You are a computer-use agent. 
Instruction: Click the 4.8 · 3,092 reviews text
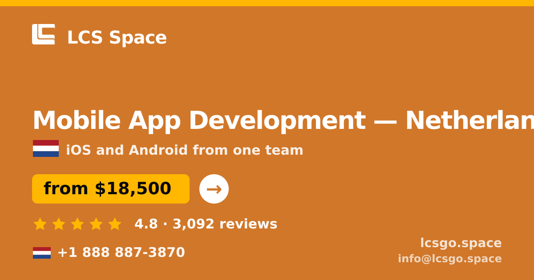206,224
